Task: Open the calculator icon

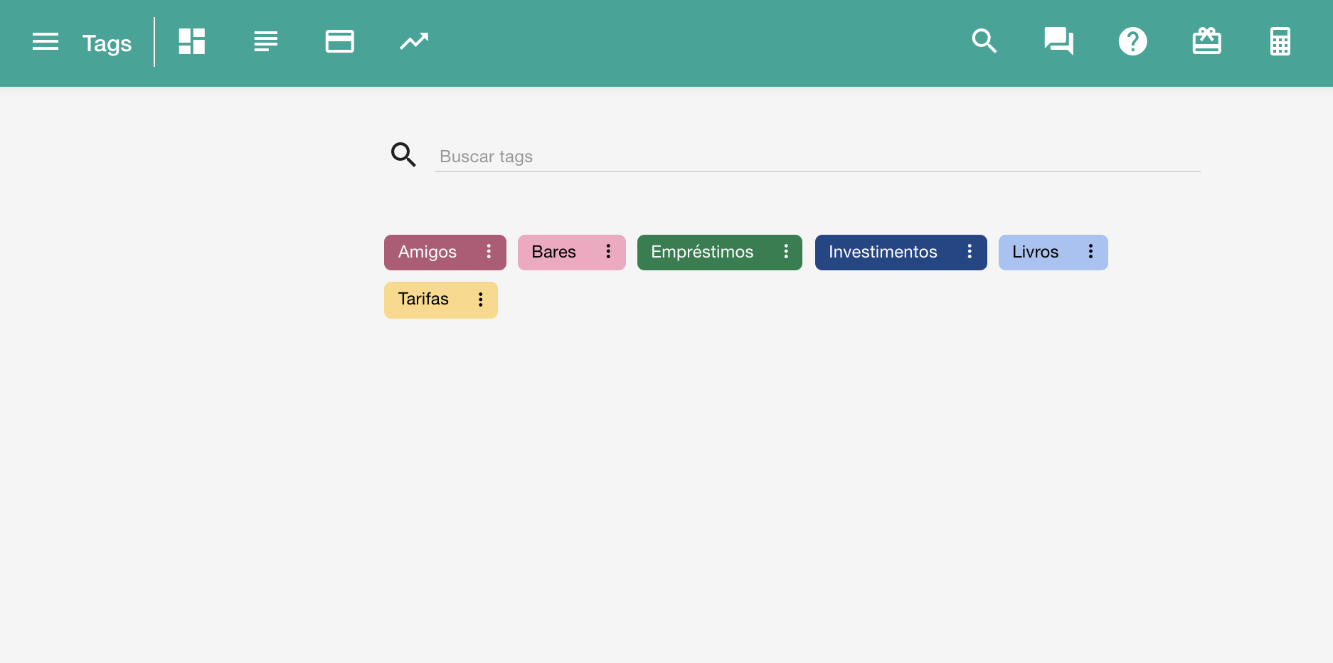Action: pos(1280,42)
